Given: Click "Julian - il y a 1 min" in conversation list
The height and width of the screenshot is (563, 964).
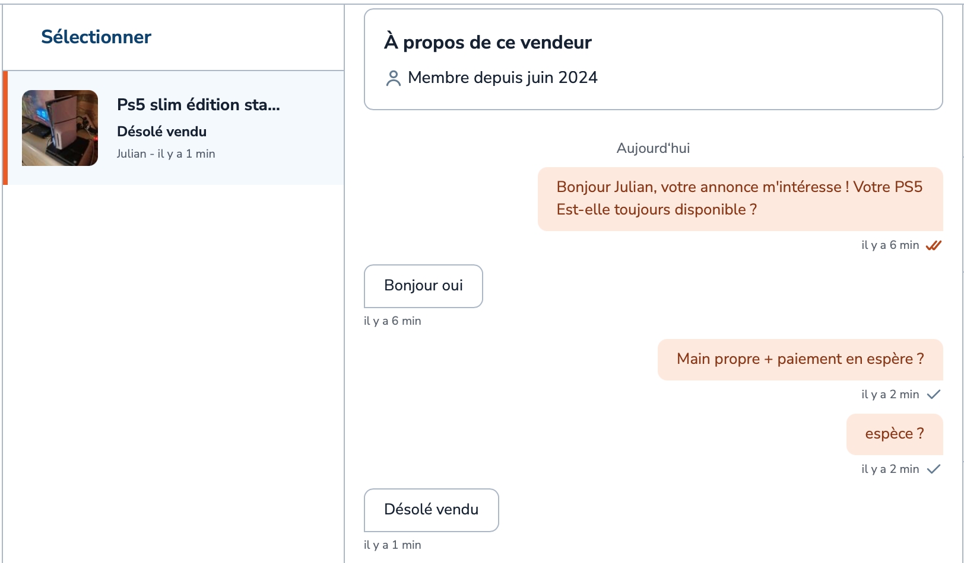Looking at the screenshot, I should [x=166, y=154].
